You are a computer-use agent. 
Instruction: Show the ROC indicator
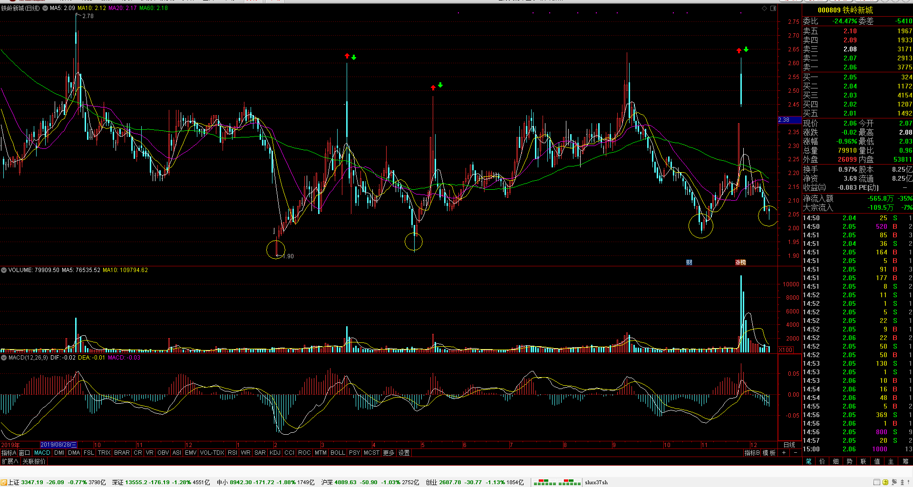[x=304, y=453]
